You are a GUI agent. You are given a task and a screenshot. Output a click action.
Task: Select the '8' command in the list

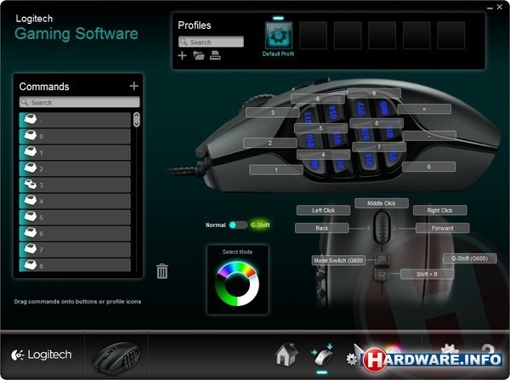[75, 265]
